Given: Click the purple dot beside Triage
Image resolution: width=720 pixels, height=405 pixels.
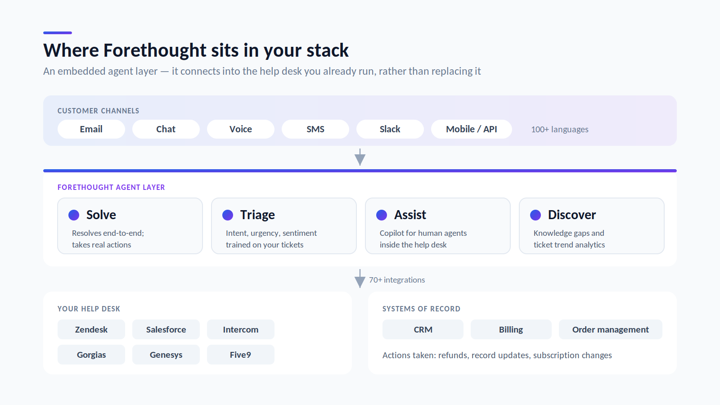Looking at the screenshot, I should click(x=228, y=215).
